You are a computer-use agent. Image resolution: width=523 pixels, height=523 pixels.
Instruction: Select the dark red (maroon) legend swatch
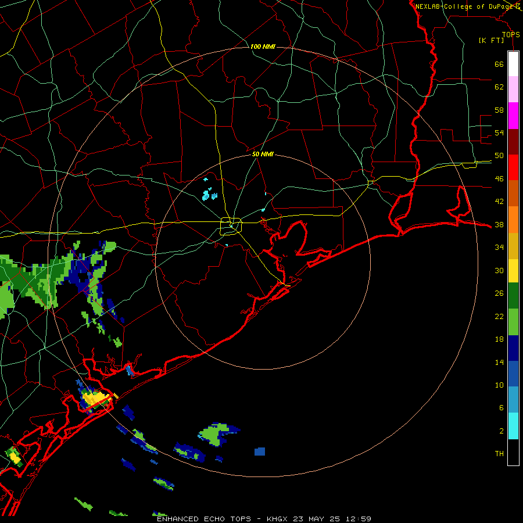point(513,142)
